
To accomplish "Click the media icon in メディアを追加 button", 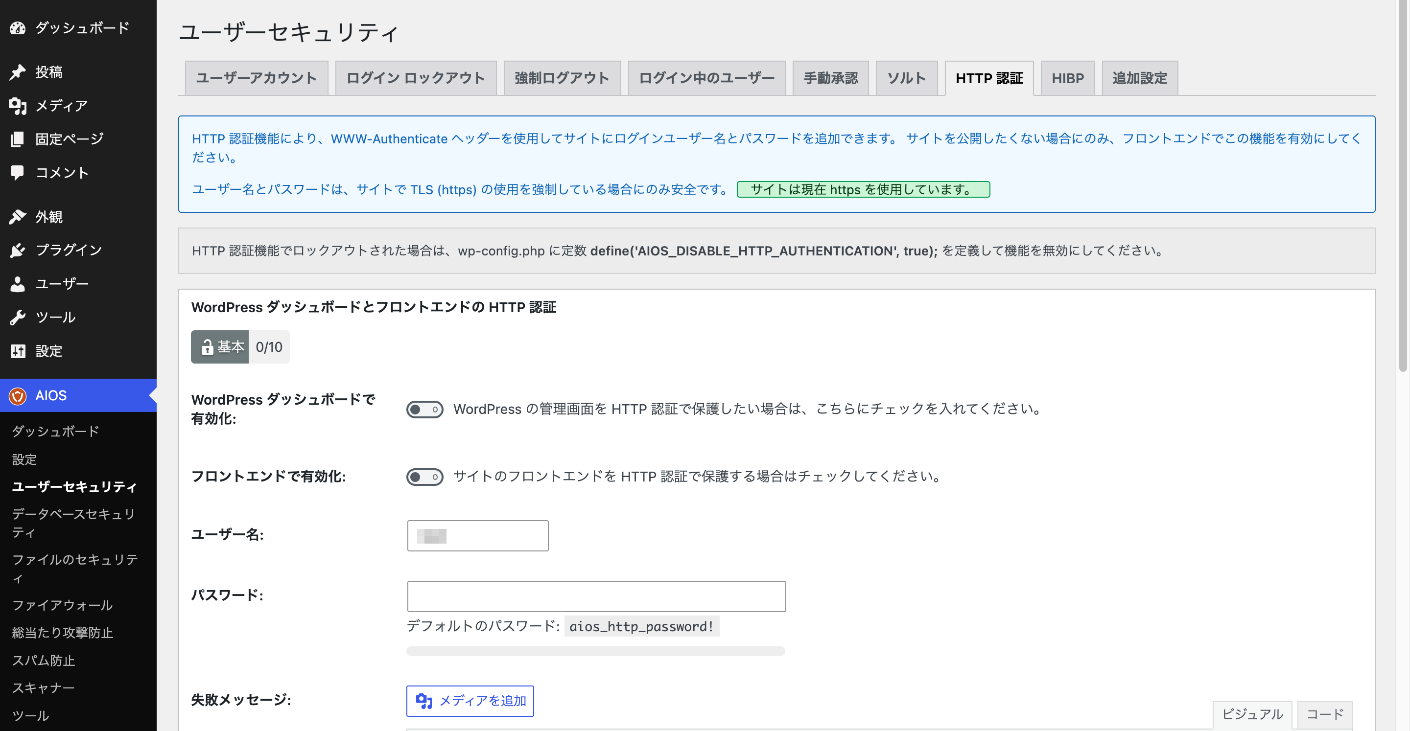I will [x=424, y=701].
